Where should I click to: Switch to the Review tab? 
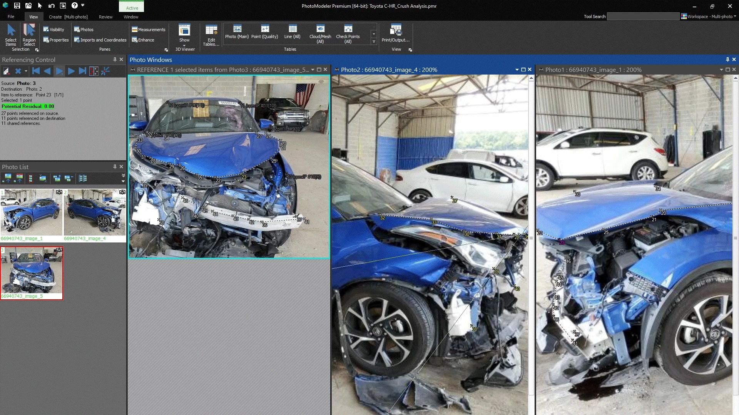105,17
